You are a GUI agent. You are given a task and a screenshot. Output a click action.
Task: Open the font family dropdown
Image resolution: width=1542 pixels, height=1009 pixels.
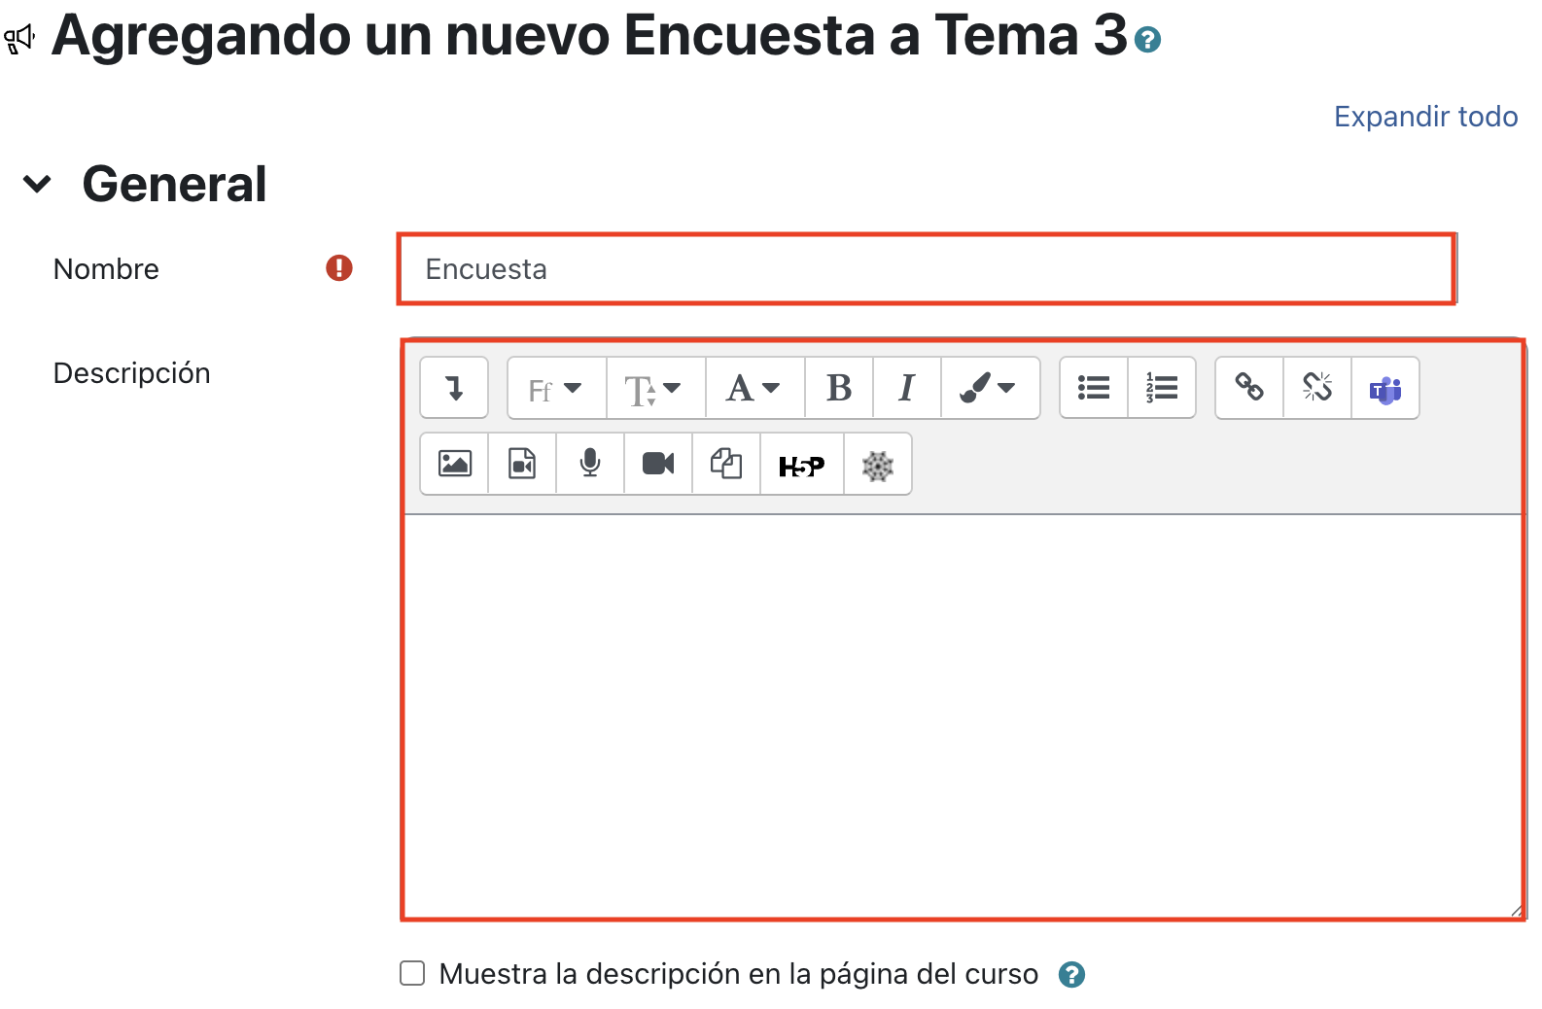tap(556, 388)
